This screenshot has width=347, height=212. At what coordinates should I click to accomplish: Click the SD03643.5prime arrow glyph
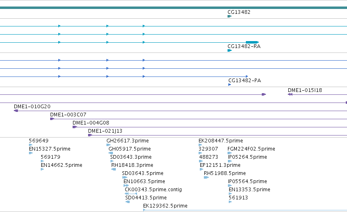pyautogui.click(x=125, y=177)
